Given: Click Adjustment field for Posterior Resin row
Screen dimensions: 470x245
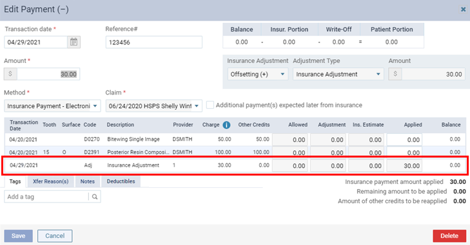Looking at the screenshot, I should [x=328, y=152].
